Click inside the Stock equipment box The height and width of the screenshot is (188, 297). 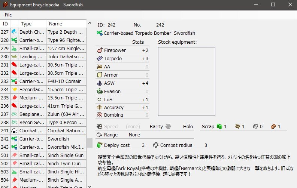(x=187, y=81)
